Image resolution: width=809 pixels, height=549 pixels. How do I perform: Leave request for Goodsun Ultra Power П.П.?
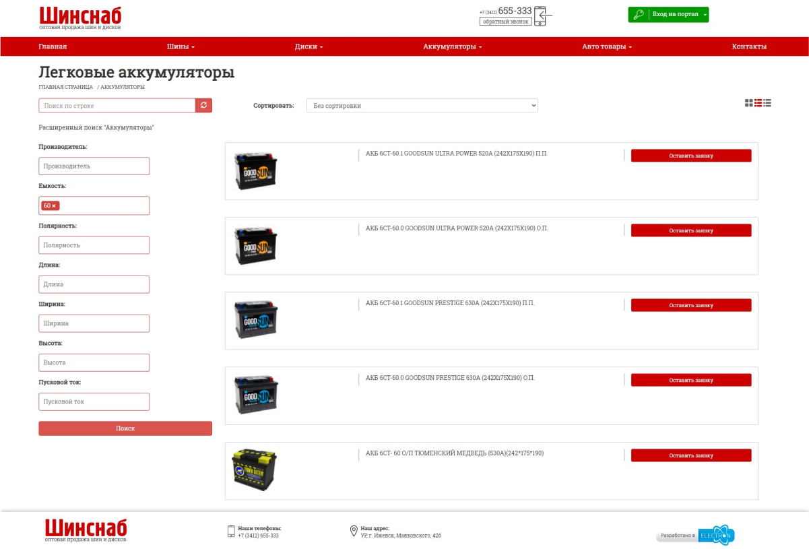click(x=691, y=156)
